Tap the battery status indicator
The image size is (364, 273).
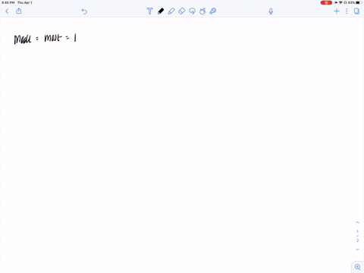click(x=359, y=2)
